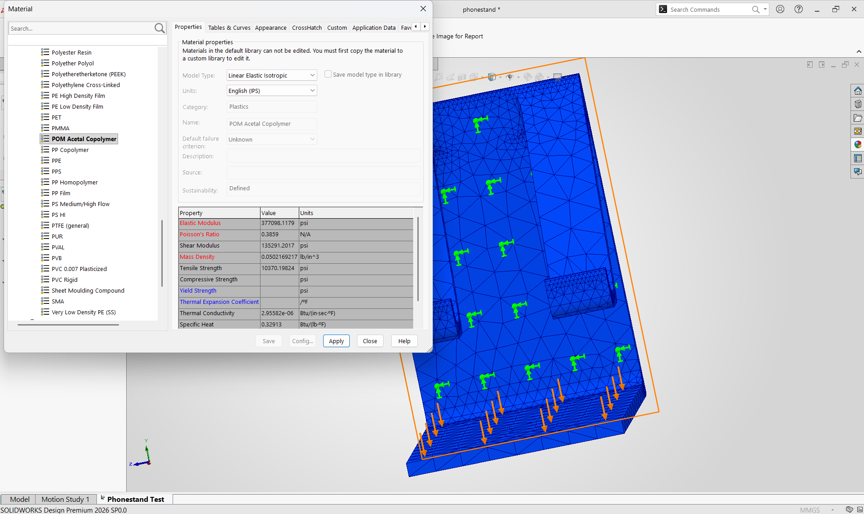The height and width of the screenshot is (514, 864).
Task: Click the collapse left panel icon in viewport
Action: click(810, 64)
